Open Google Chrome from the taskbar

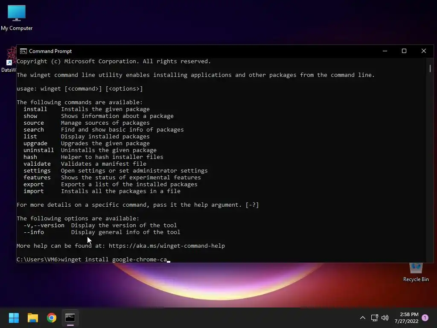pos(52,318)
